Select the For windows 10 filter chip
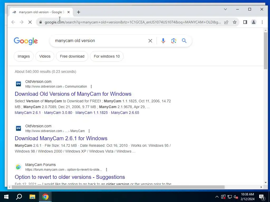270x202 pixels. (x=107, y=56)
